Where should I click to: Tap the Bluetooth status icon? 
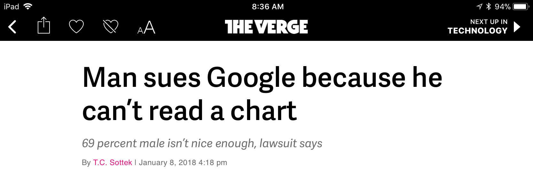(488, 6)
